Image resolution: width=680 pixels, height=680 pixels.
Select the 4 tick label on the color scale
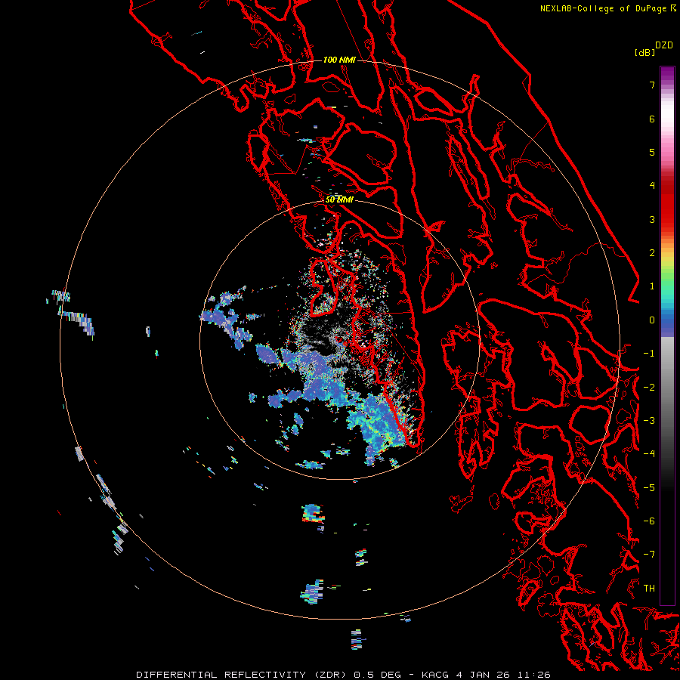[x=652, y=186]
